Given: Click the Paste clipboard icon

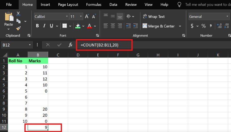Looking at the screenshot, I should point(9,16).
